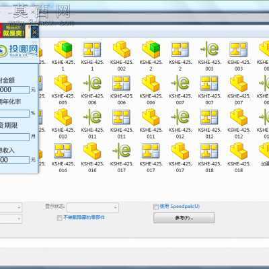Select part file KSHE-425.005
Screen dimensions: 269x269
pos(63,90)
